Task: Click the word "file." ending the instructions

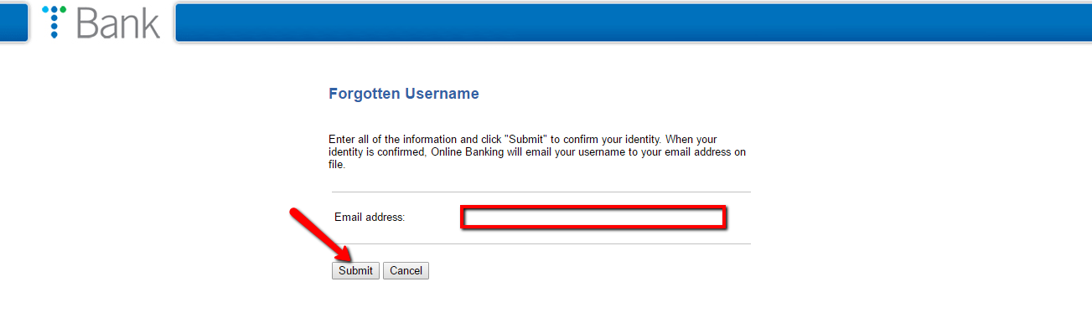Action: (x=337, y=165)
